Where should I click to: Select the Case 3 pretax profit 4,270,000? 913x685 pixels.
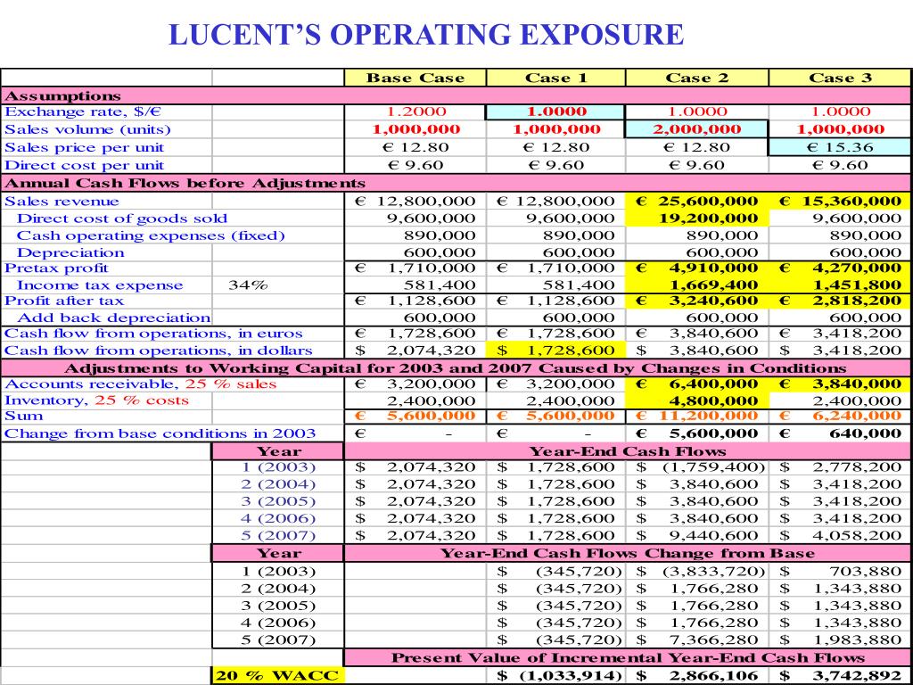[x=840, y=268]
